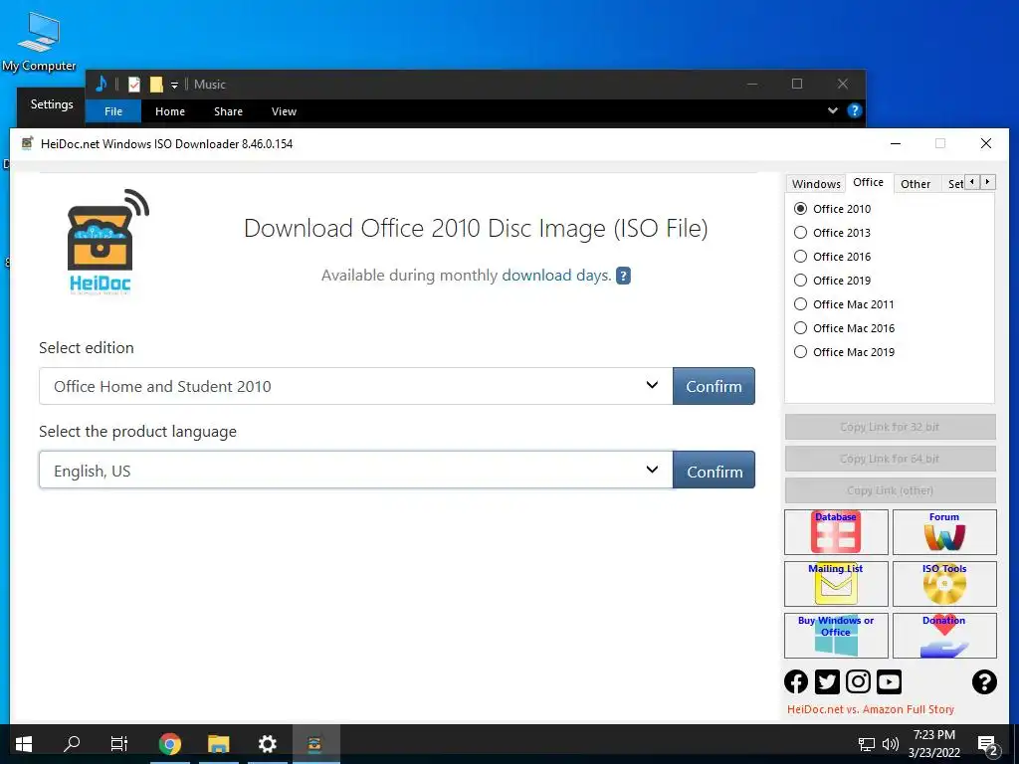Confirm the selected edition
This screenshot has width=1019, height=764.
coord(713,386)
